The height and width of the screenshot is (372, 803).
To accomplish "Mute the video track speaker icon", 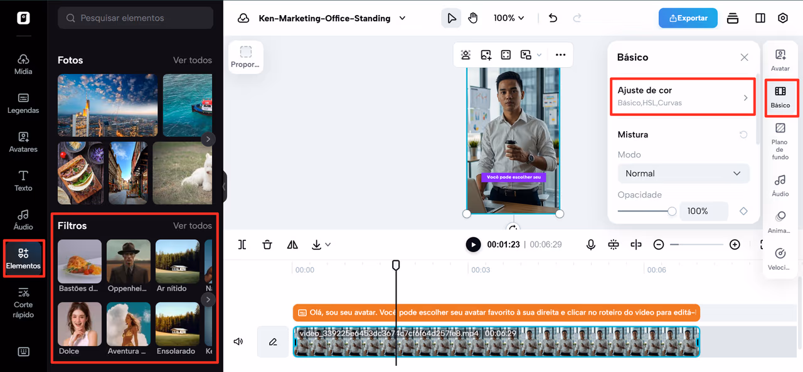I will [x=238, y=342].
